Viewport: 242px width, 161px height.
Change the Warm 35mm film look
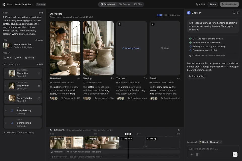click(39, 40)
